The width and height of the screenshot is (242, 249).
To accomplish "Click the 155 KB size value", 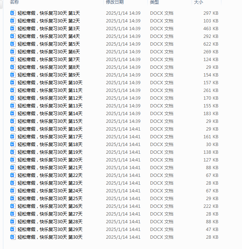I will click(x=211, y=106).
